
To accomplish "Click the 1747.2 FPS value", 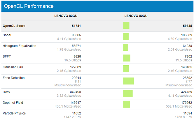I will [72, 117].
